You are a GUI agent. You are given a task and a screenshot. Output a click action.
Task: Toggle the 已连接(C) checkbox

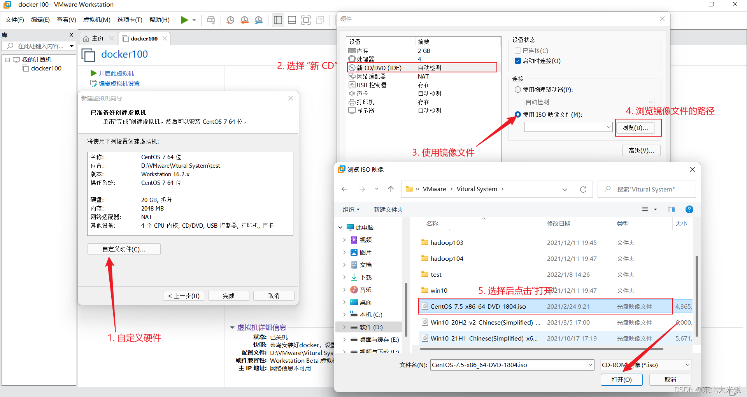(518, 51)
